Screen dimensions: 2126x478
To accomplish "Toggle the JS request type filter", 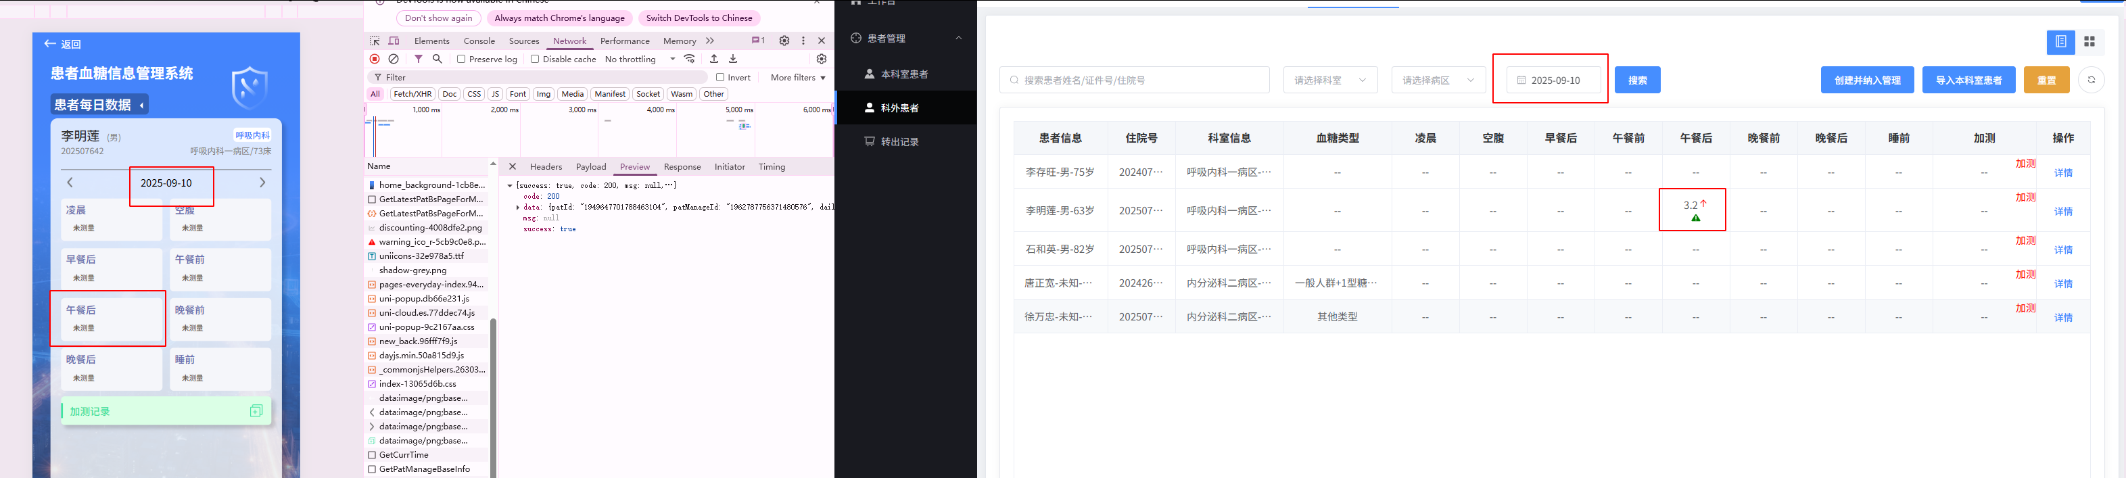I will (x=495, y=94).
